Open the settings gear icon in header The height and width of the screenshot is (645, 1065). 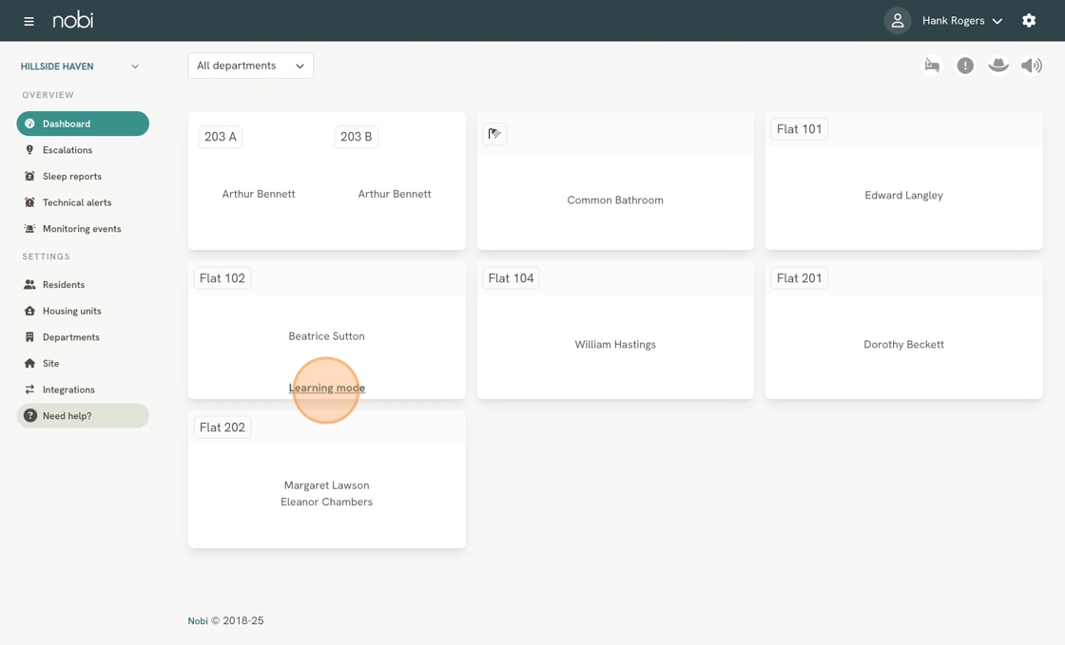click(1029, 20)
